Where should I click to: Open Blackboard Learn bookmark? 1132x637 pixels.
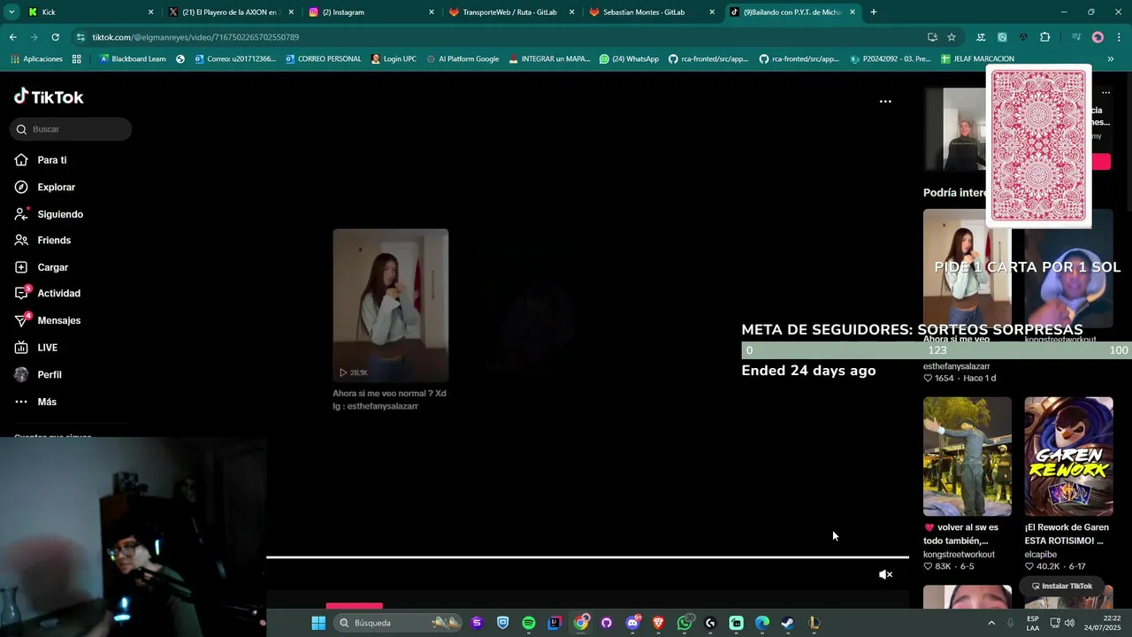tap(133, 59)
